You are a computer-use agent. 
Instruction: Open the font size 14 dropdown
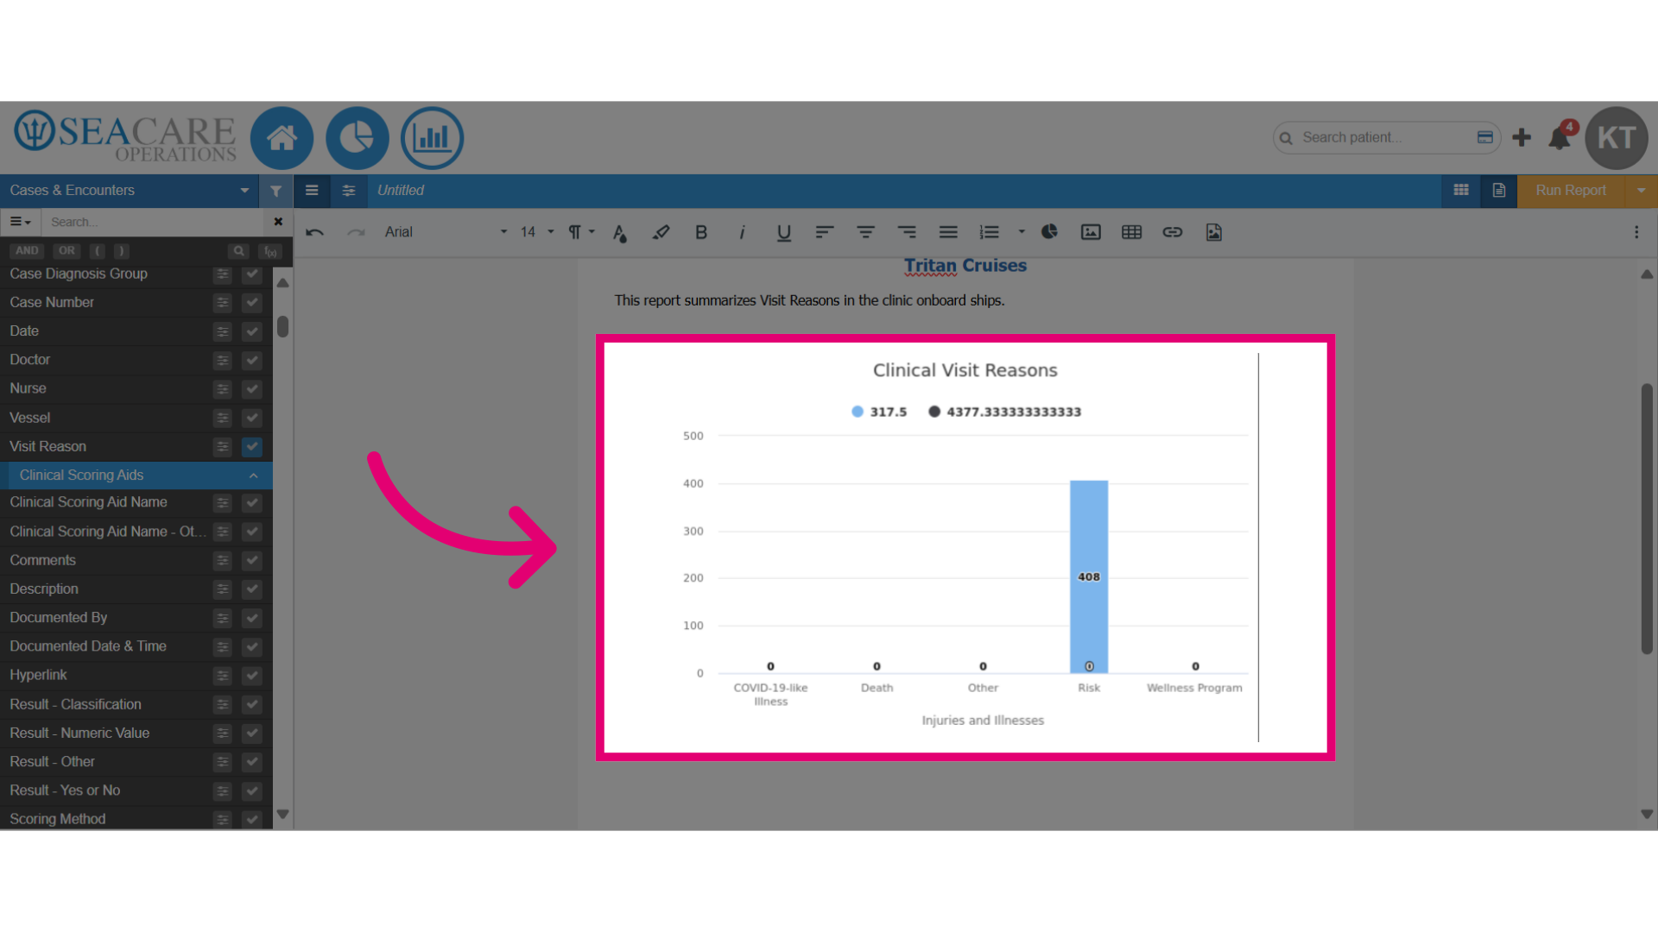click(537, 232)
